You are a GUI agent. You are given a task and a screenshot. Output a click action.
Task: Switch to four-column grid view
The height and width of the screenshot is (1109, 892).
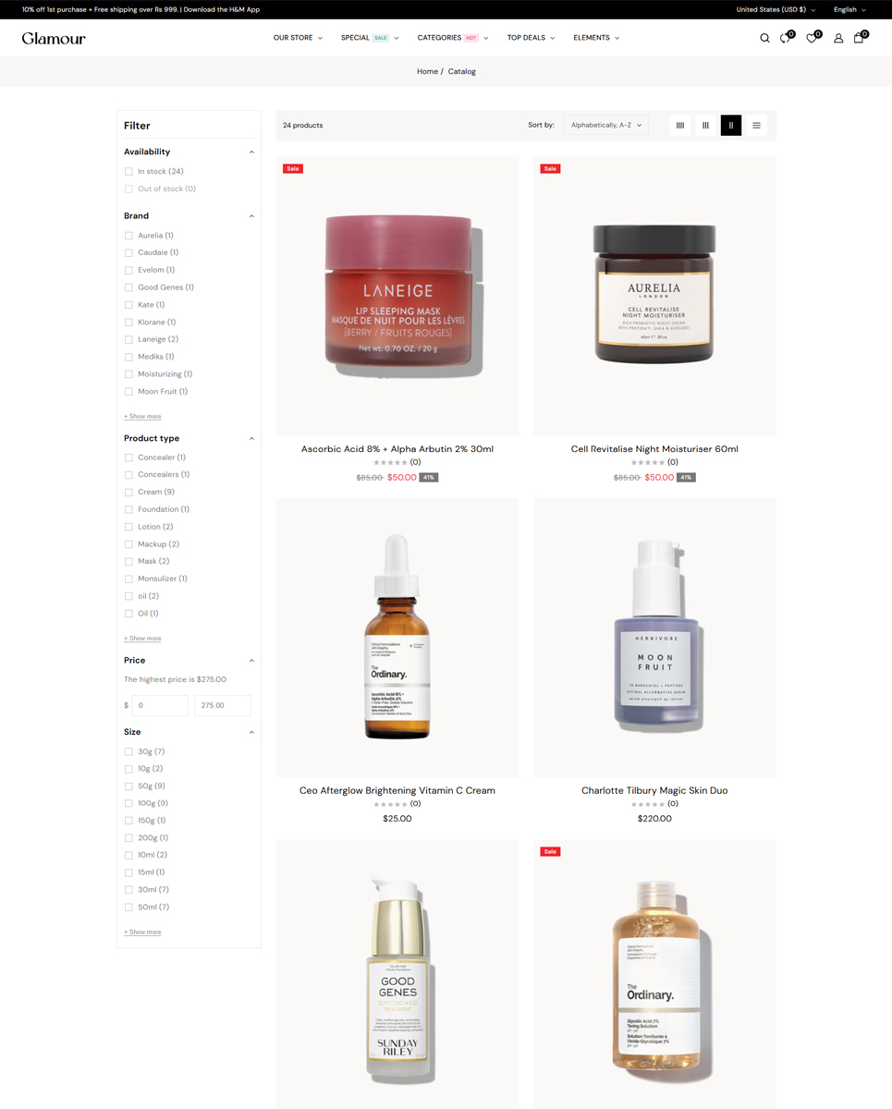coord(680,125)
